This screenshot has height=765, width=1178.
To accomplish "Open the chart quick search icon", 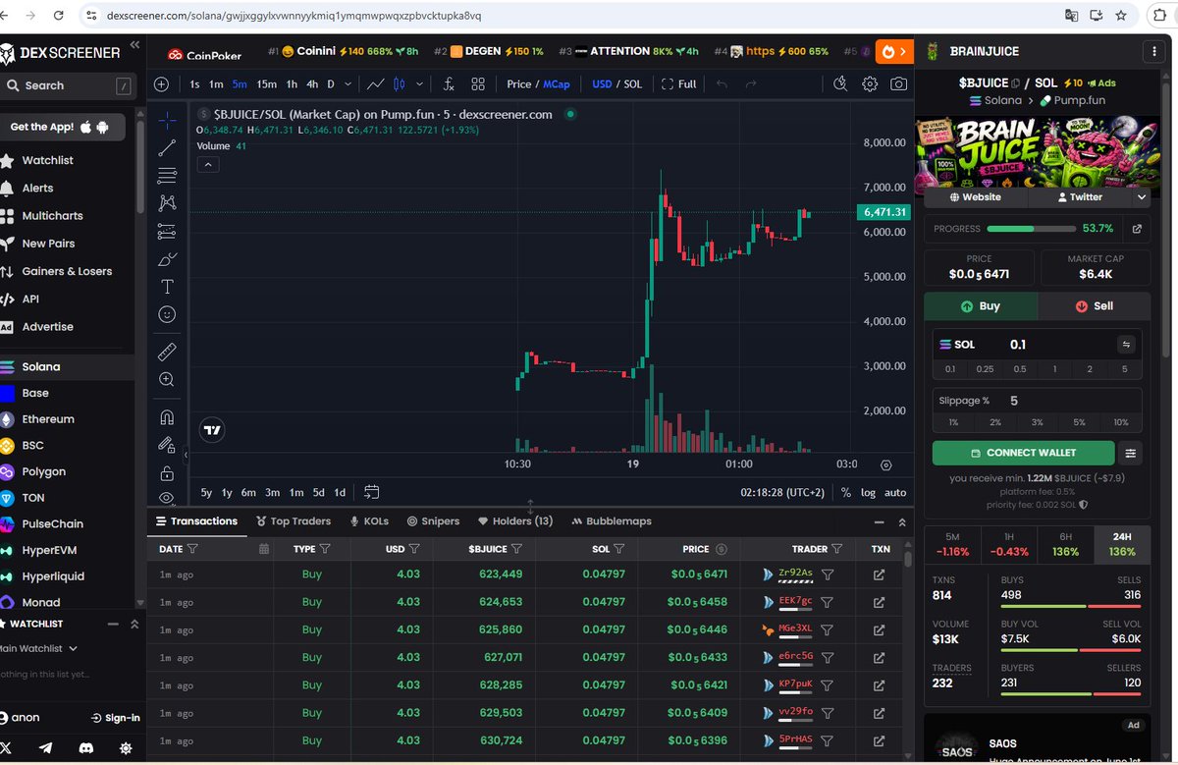I will click(839, 84).
